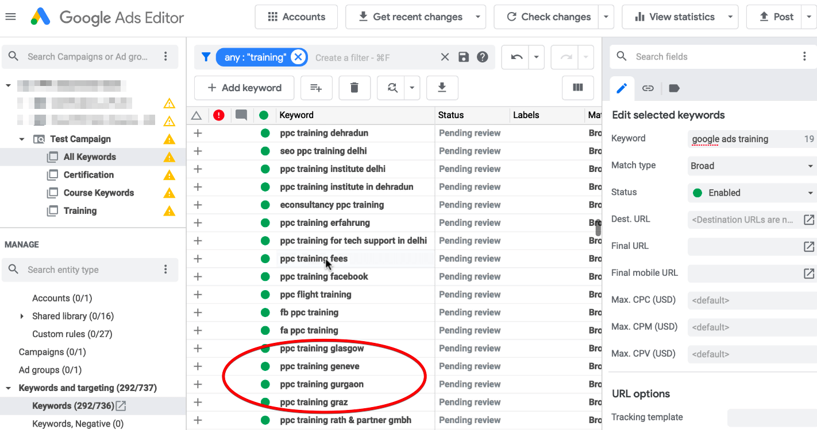This screenshot has height=430, width=817.
Task: Click Get recent changes button
Action: pyautogui.click(x=410, y=17)
